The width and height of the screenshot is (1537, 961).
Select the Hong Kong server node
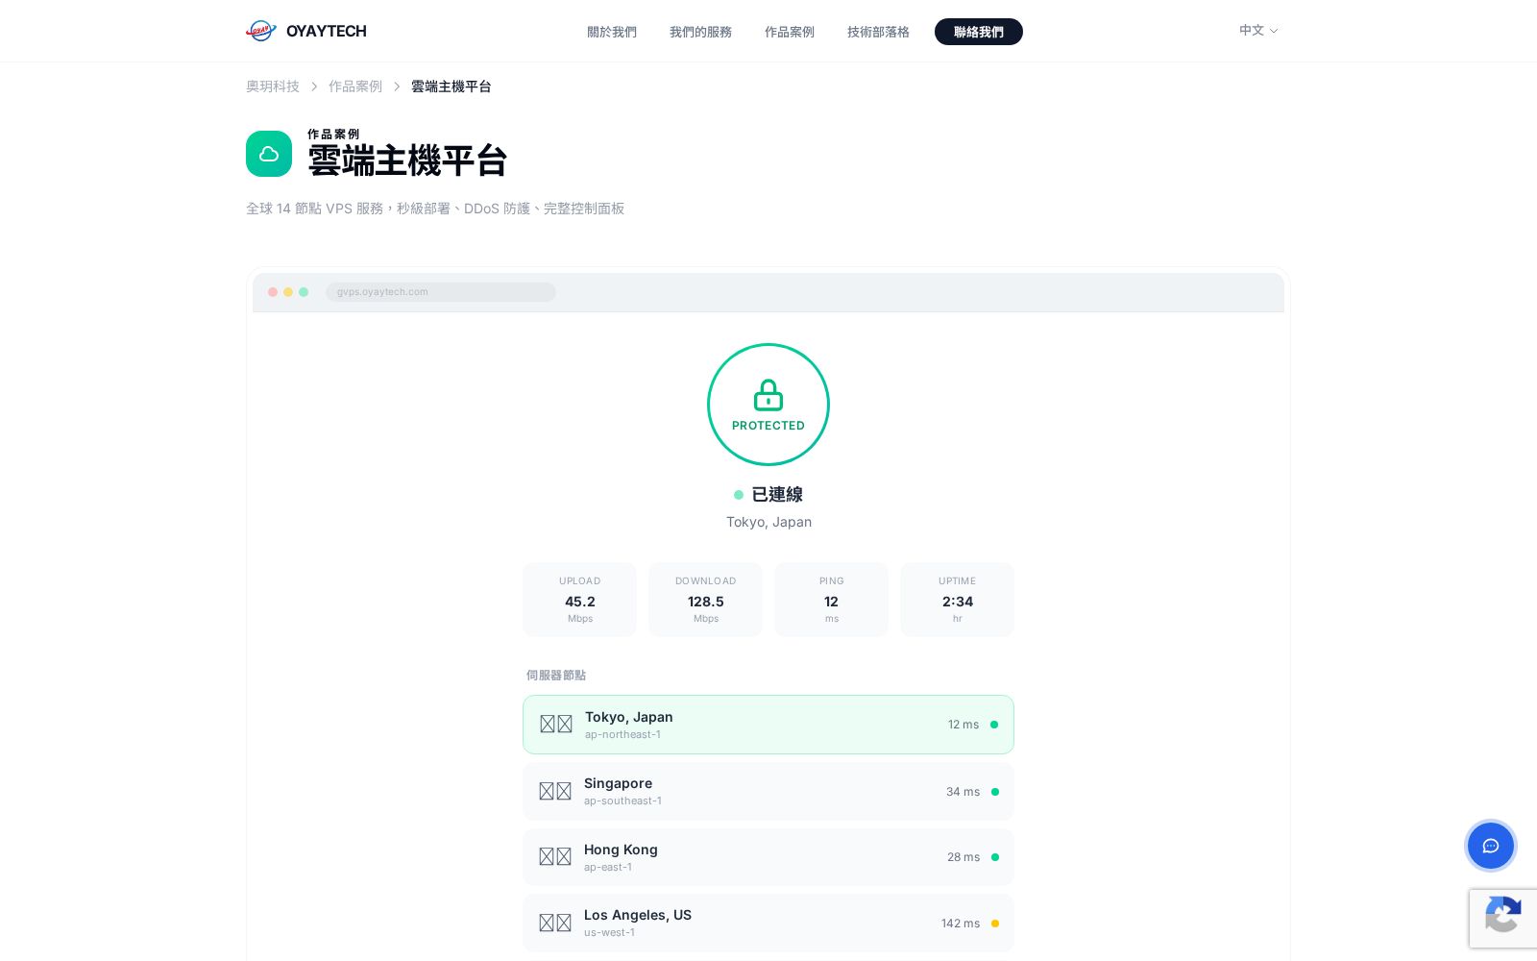pos(768,857)
